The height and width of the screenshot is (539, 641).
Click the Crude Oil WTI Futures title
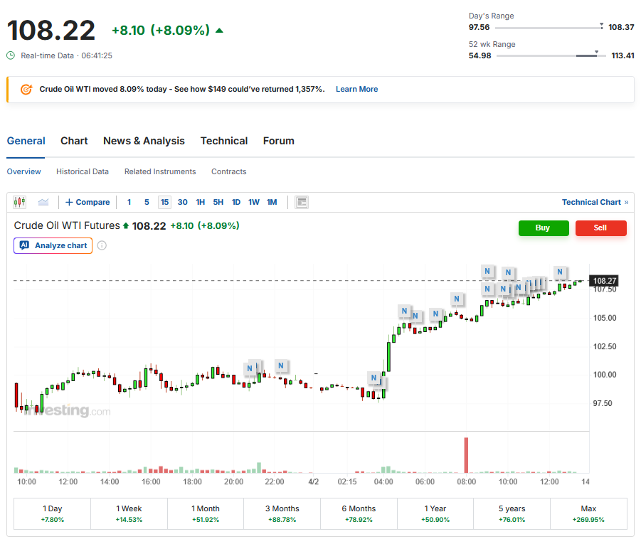tap(67, 225)
